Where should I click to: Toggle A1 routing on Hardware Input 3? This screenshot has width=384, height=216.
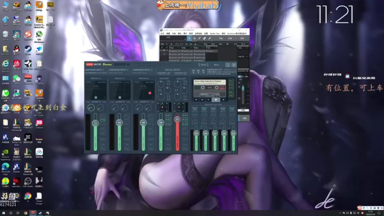151,115
